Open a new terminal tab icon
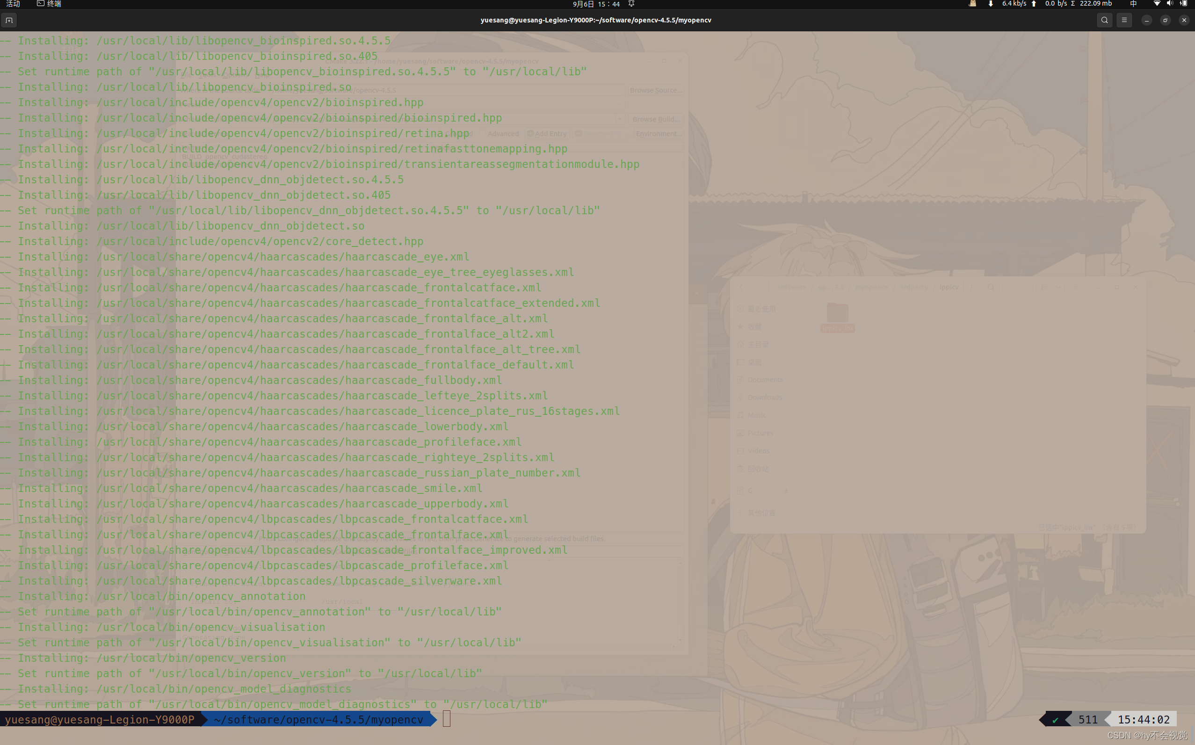This screenshot has height=745, width=1195. tap(9, 20)
